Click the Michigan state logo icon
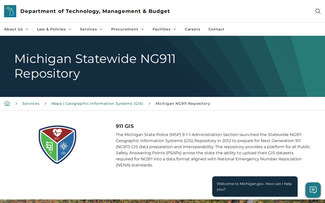325x203 pixels. pyautogui.click(x=10, y=11)
